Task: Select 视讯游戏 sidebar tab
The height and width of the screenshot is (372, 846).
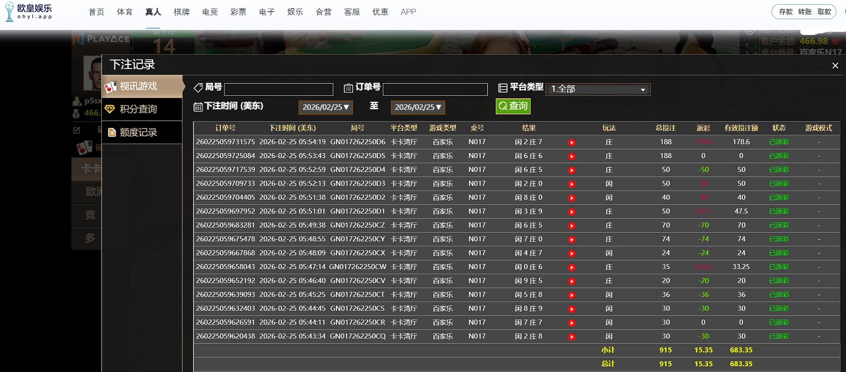Action: pos(142,87)
